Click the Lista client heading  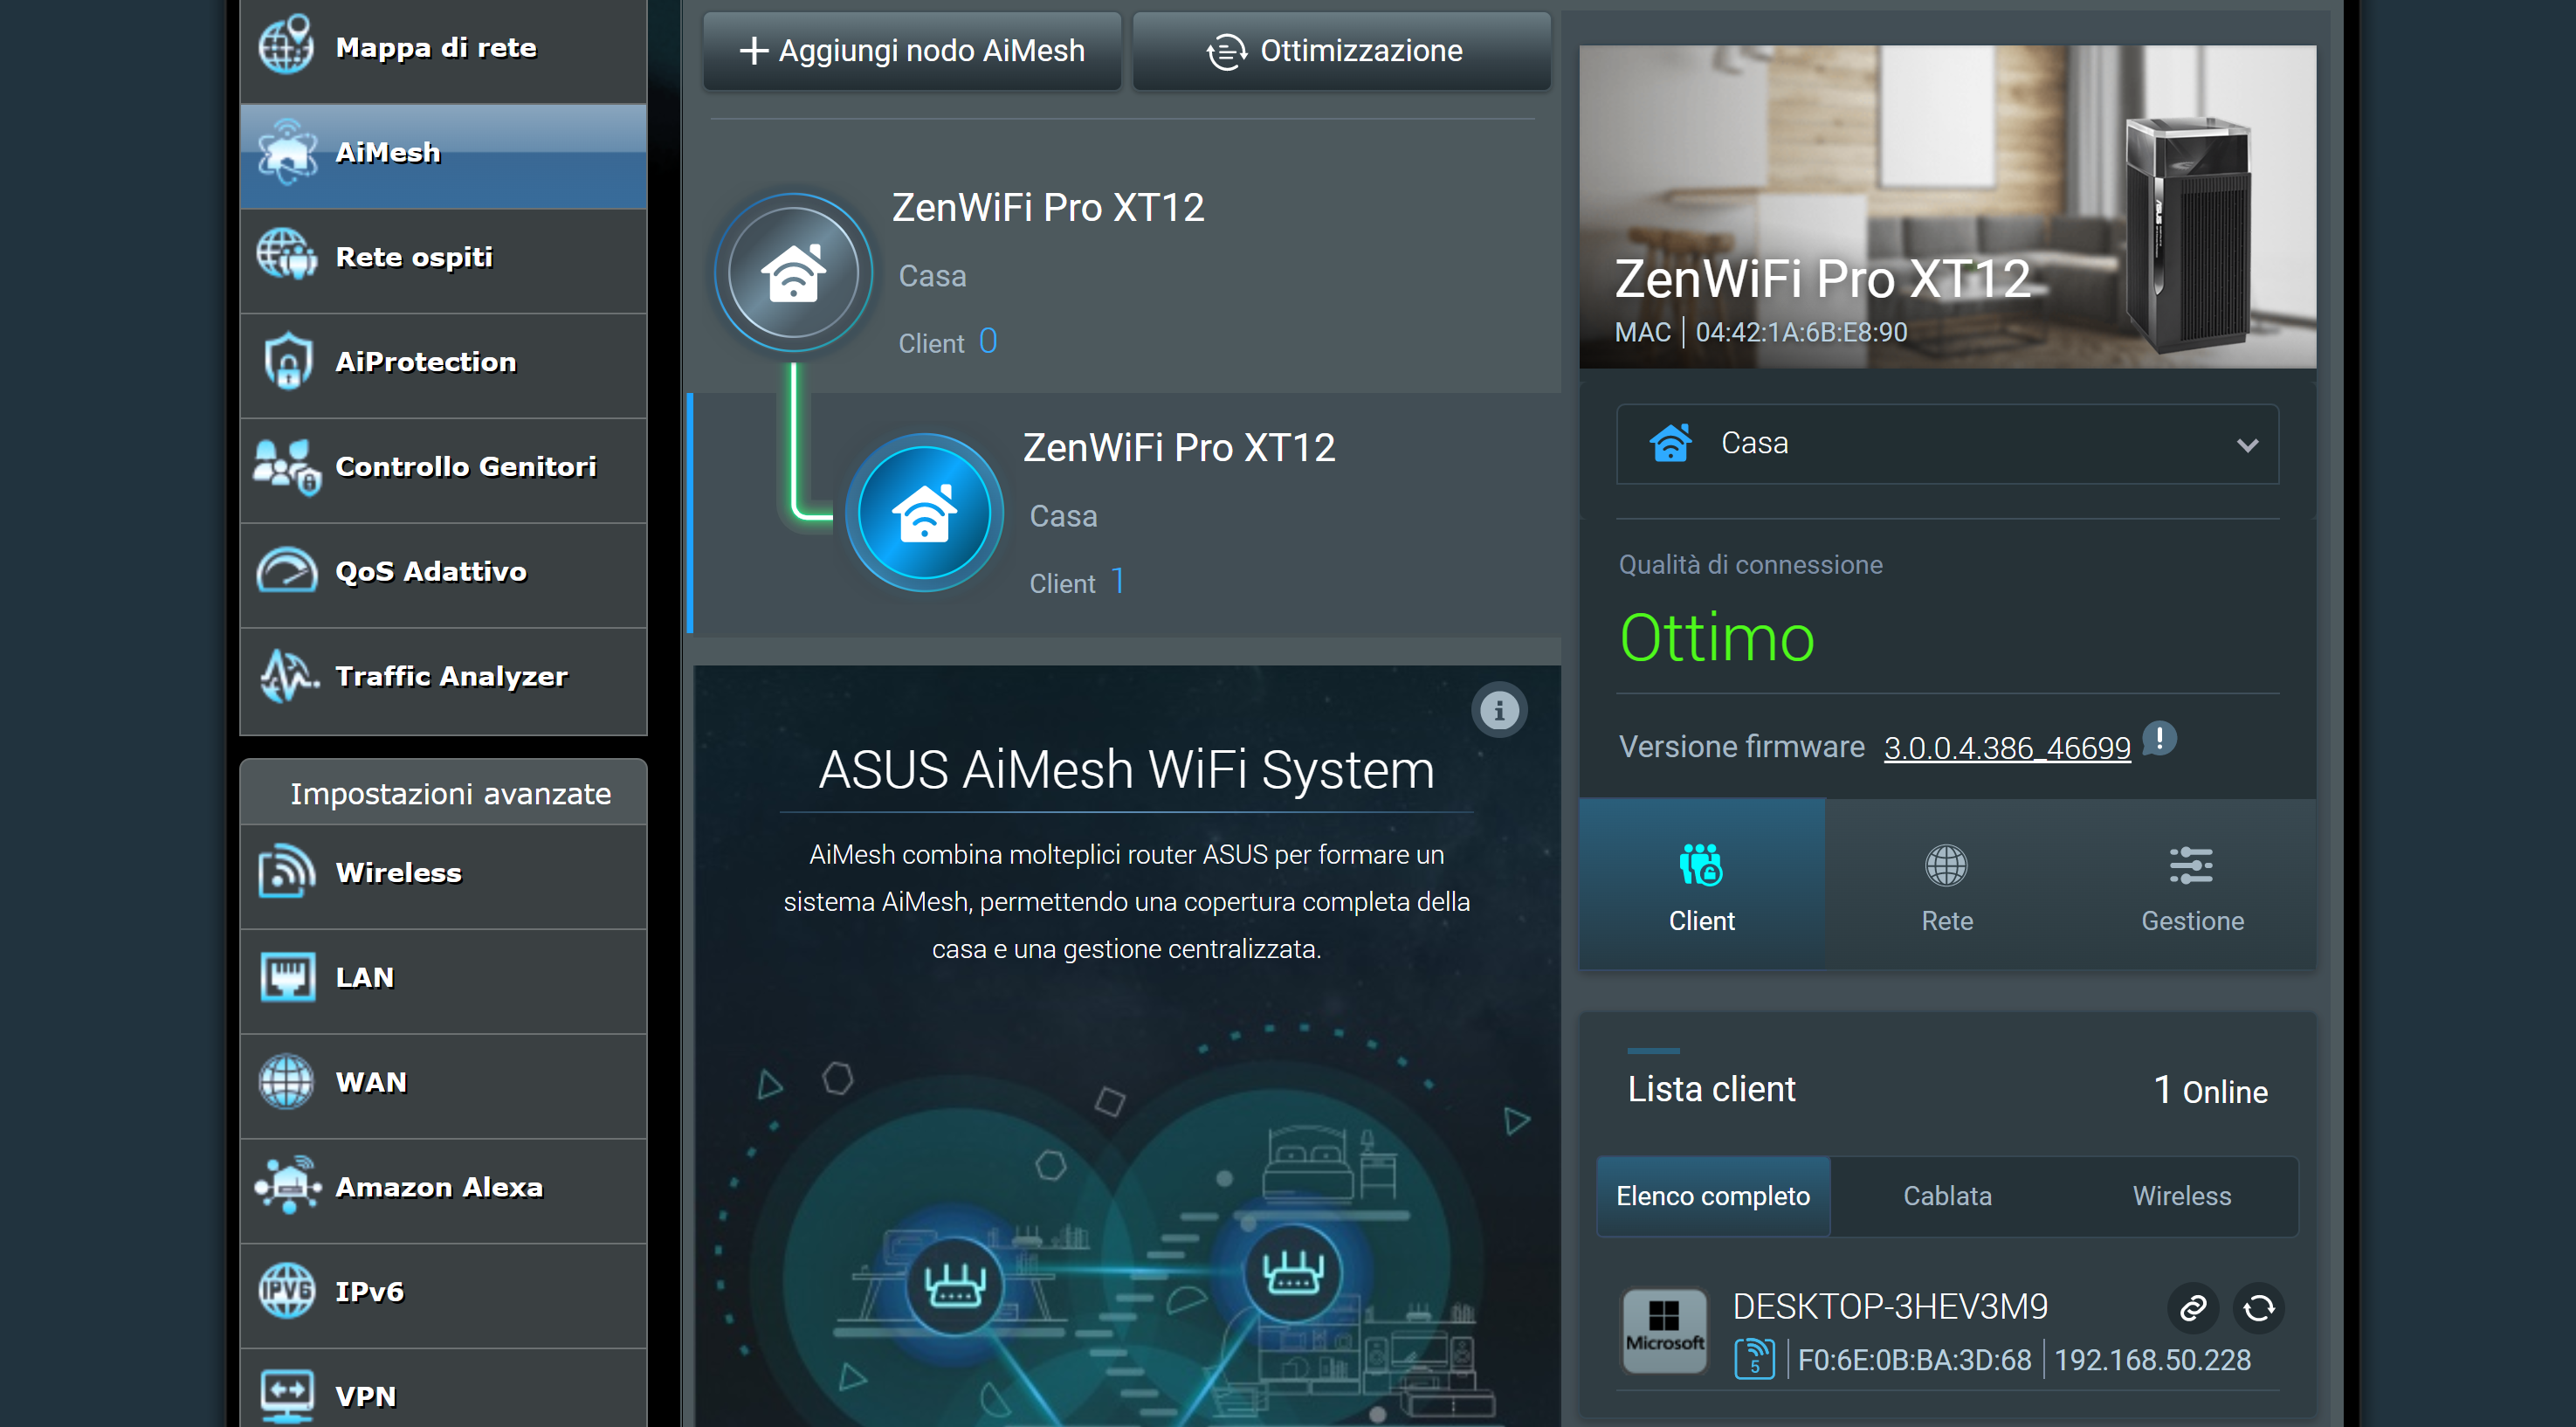point(1711,1088)
